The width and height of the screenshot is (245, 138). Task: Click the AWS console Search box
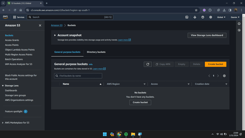70,17
